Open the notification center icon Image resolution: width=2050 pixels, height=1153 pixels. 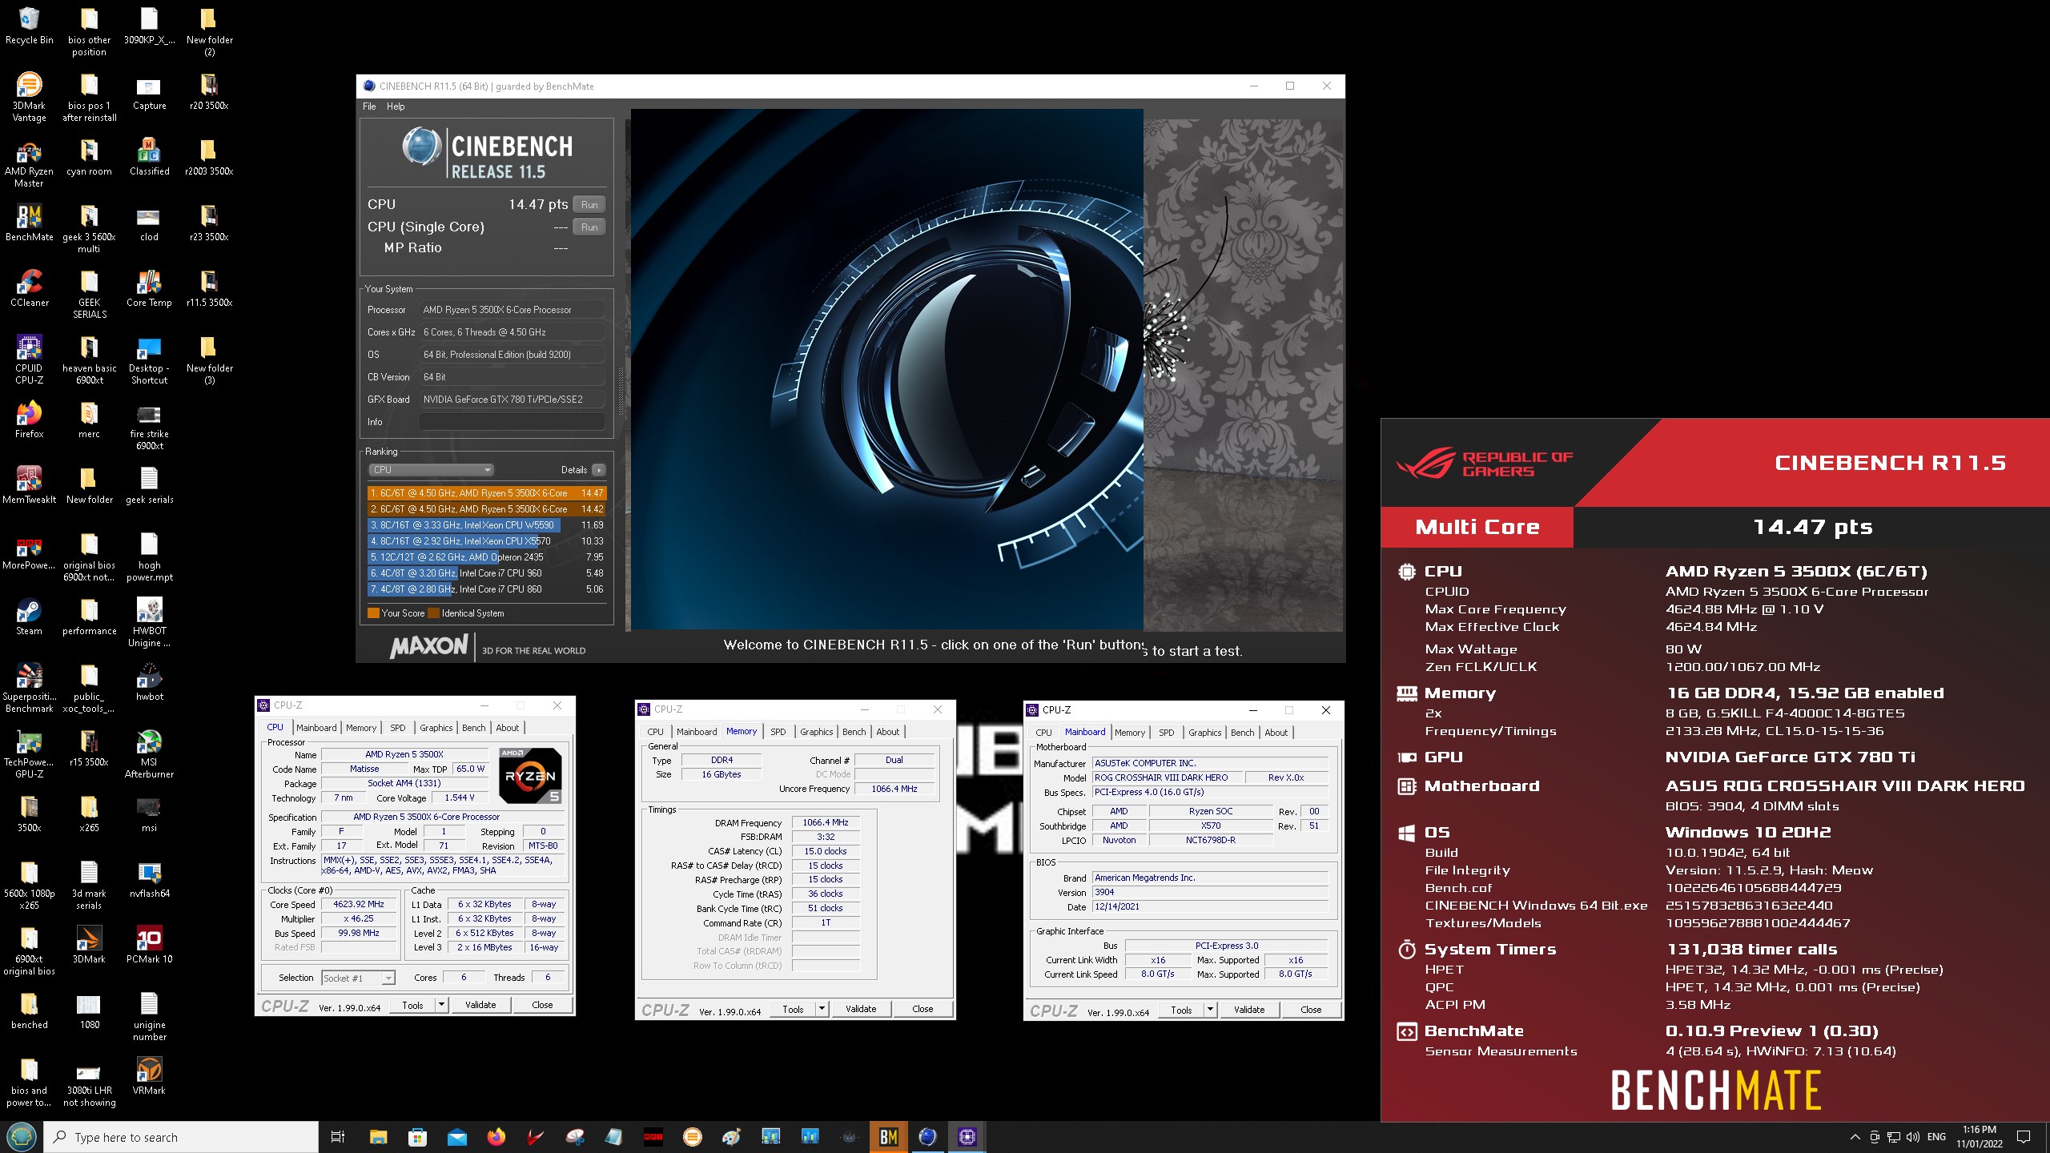pos(2024,1137)
